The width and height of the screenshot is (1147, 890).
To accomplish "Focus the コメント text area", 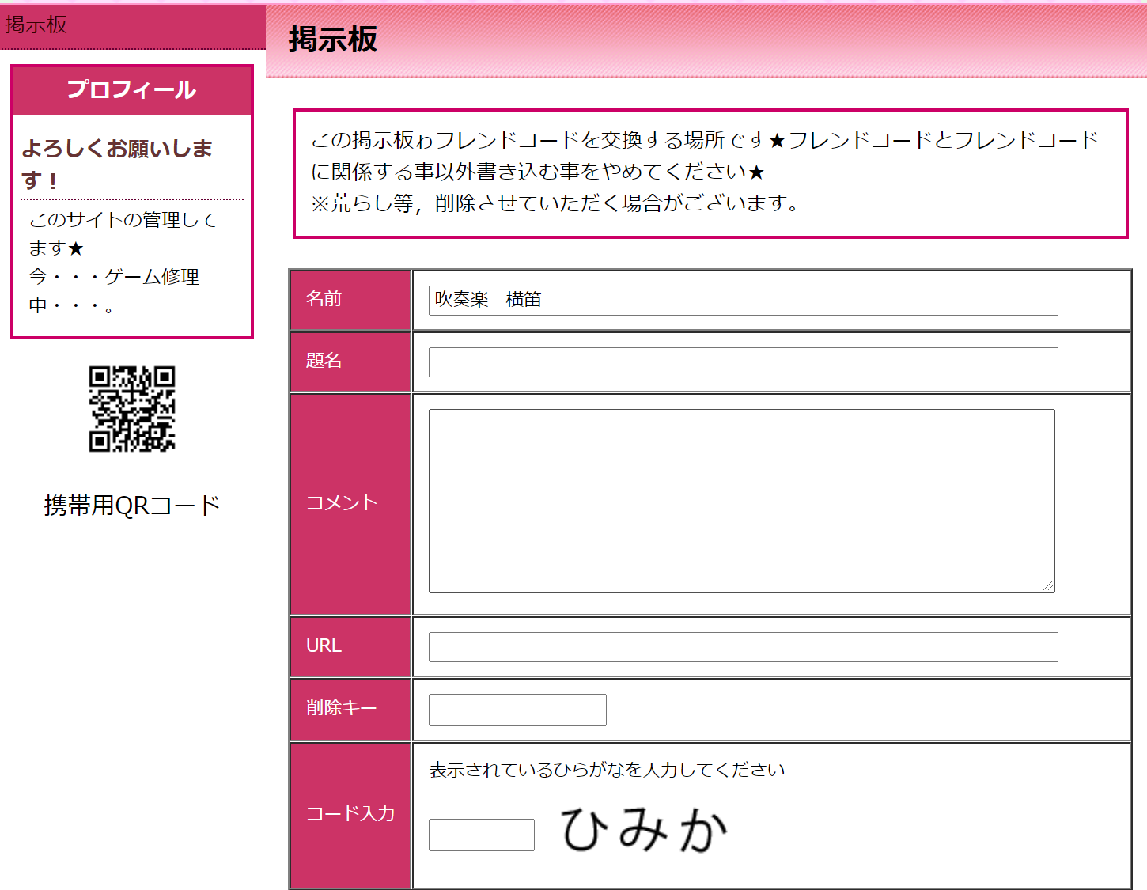I will [740, 500].
